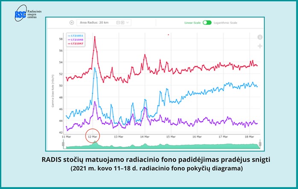Open the info icon at chart's right edge

pos(260,37)
